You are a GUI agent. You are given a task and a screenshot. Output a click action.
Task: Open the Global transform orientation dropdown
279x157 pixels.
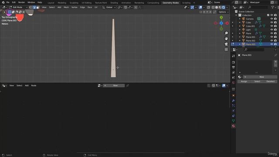[x=109, y=7]
